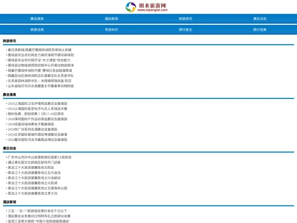Open 广东中山市孙中山故里旅游区国家5A级旅游
Image resolution: width=297 pixels, height=223 pixels.
(40, 157)
